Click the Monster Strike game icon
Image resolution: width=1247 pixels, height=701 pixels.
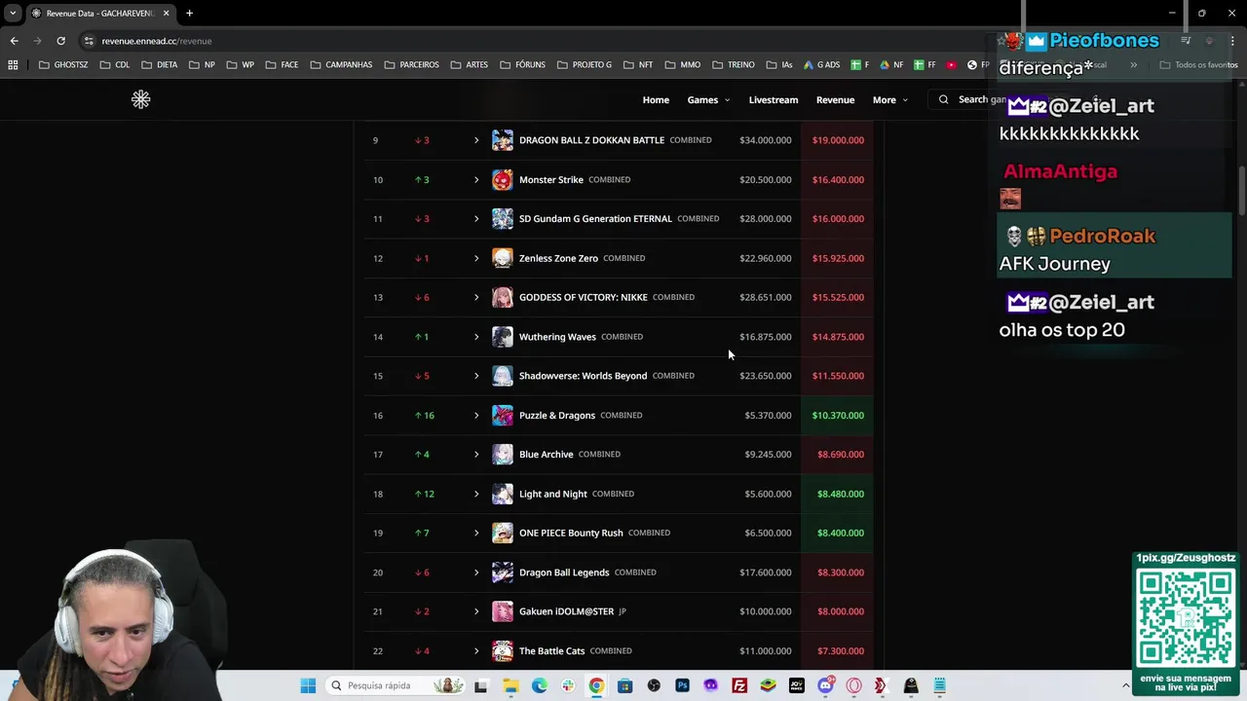click(502, 179)
